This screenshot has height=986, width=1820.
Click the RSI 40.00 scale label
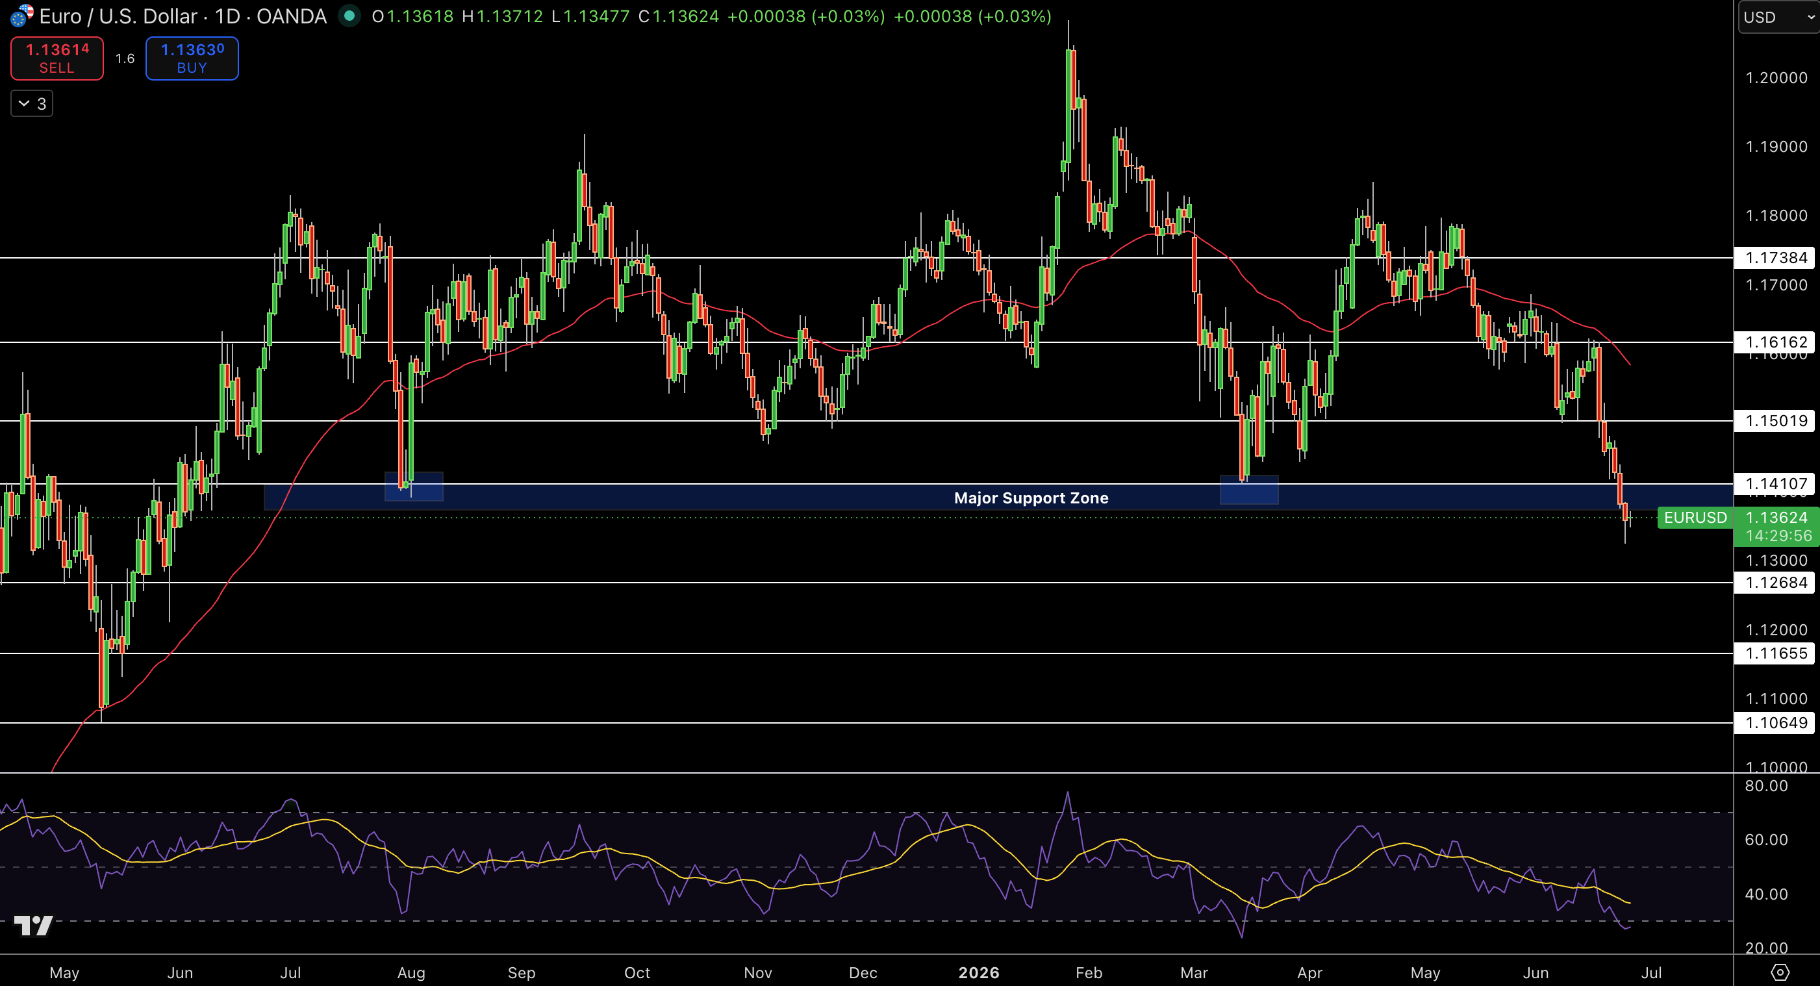(1766, 894)
